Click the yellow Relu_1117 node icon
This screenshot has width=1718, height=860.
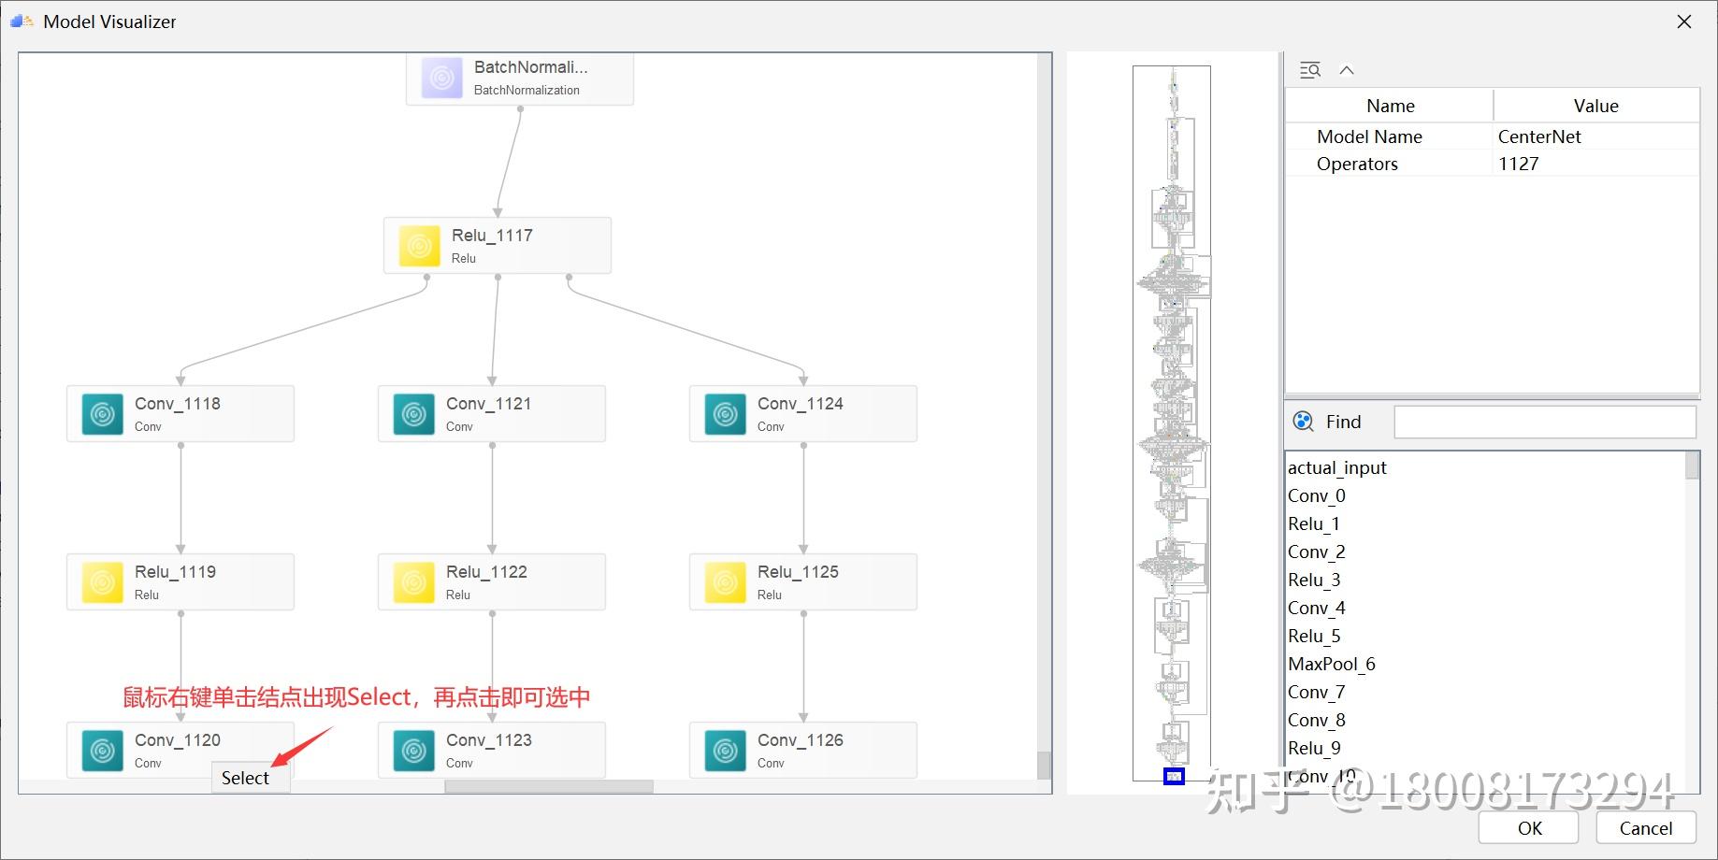coord(418,245)
